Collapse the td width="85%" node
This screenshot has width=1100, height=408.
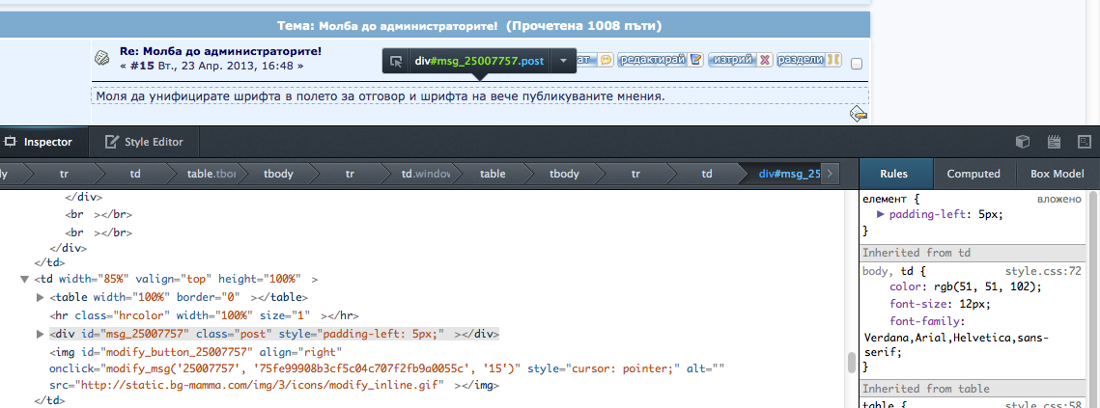pyautogui.click(x=24, y=279)
